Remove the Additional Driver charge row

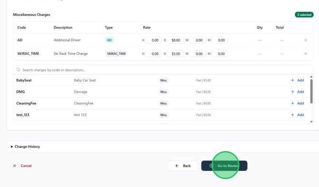point(305,40)
